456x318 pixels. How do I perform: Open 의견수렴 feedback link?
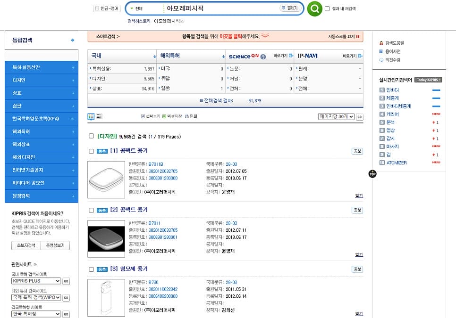390,60
